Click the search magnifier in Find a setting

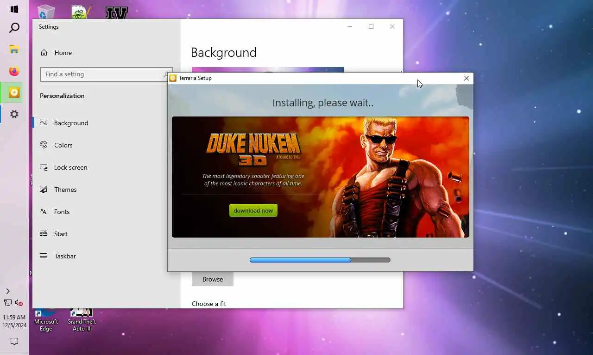click(x=166, y=74)
